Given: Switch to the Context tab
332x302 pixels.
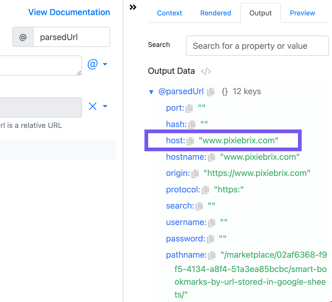Looking at the screenshot, I should click(x=169, y=13).
